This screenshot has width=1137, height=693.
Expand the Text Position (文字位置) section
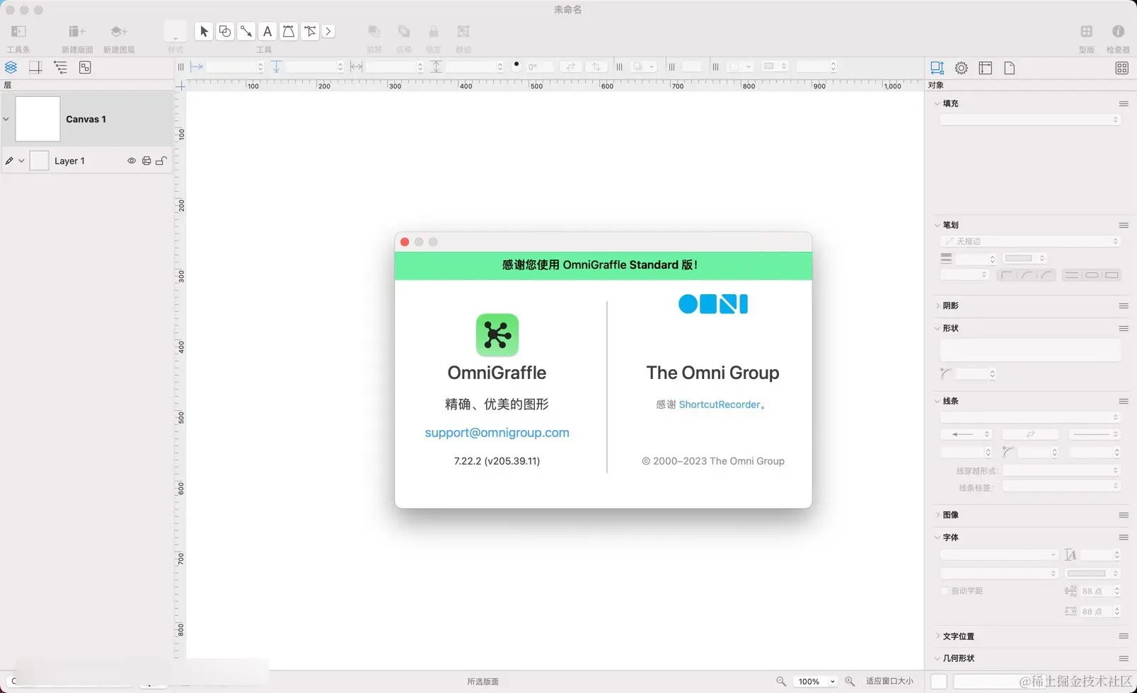pos(937,636)
